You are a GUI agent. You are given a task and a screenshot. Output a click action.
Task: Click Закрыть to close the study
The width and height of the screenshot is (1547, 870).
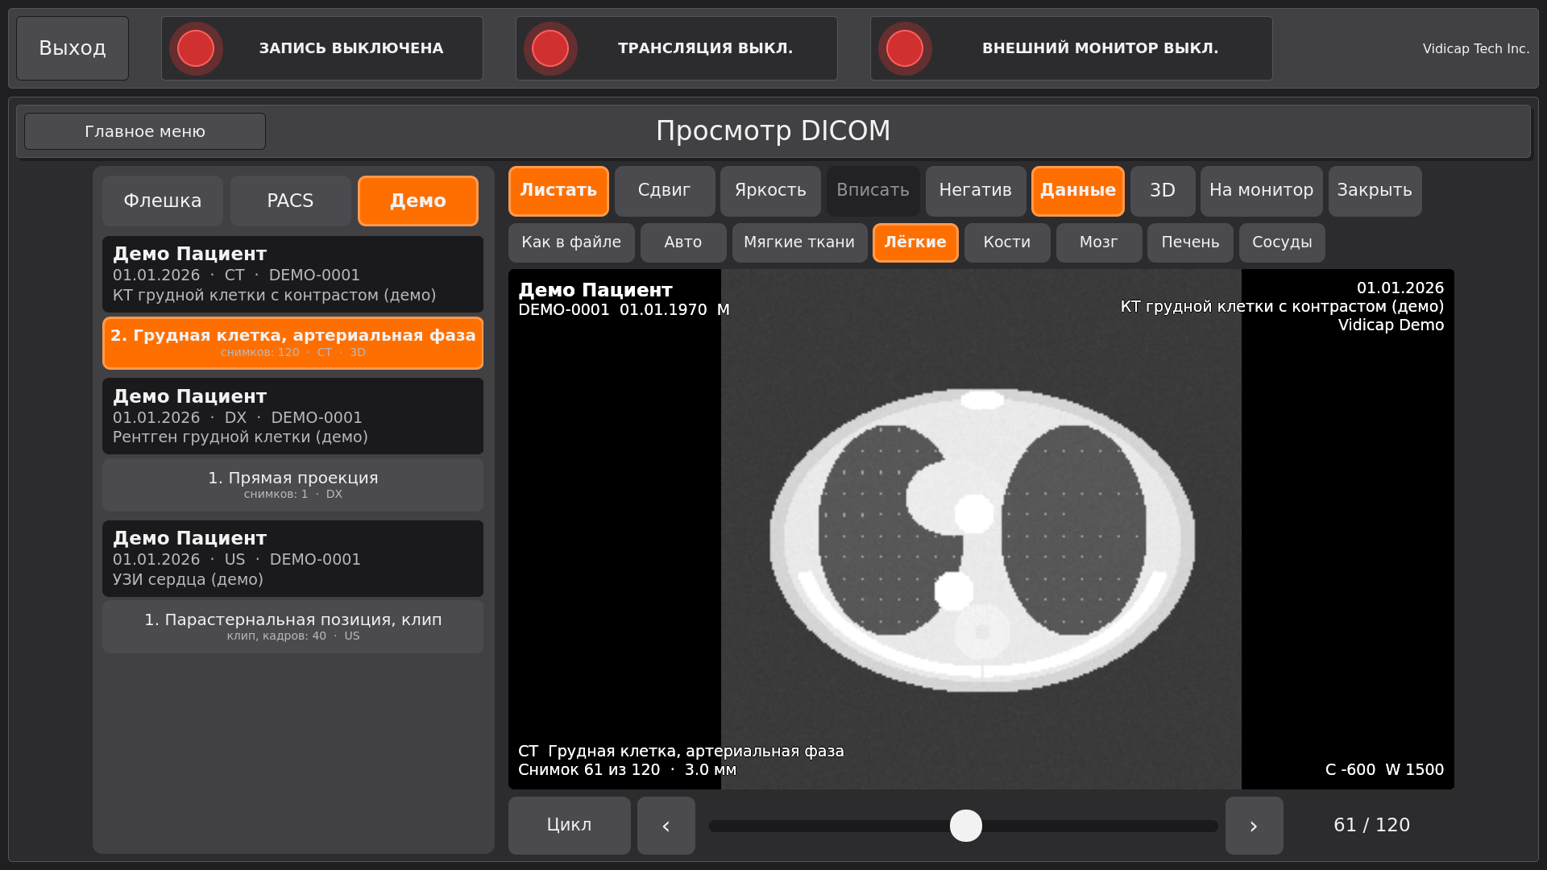(x=1375, y=191)
